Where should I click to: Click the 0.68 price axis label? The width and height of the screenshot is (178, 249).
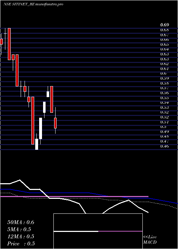(164, 30)
